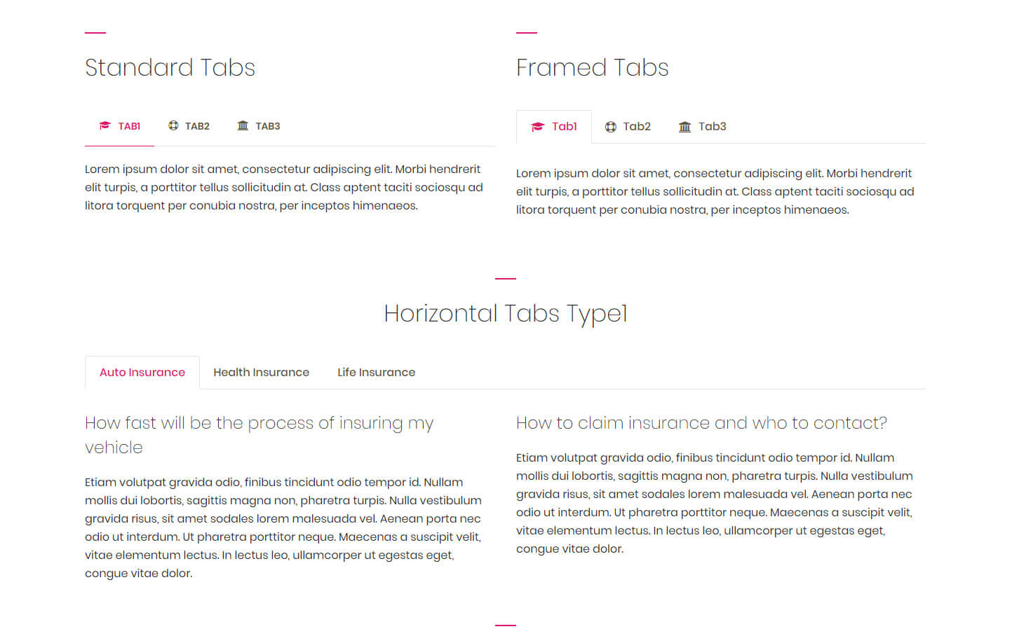1012x629 pixels.
Task: Open the Life Insurance tab
Action: point(376,373)
